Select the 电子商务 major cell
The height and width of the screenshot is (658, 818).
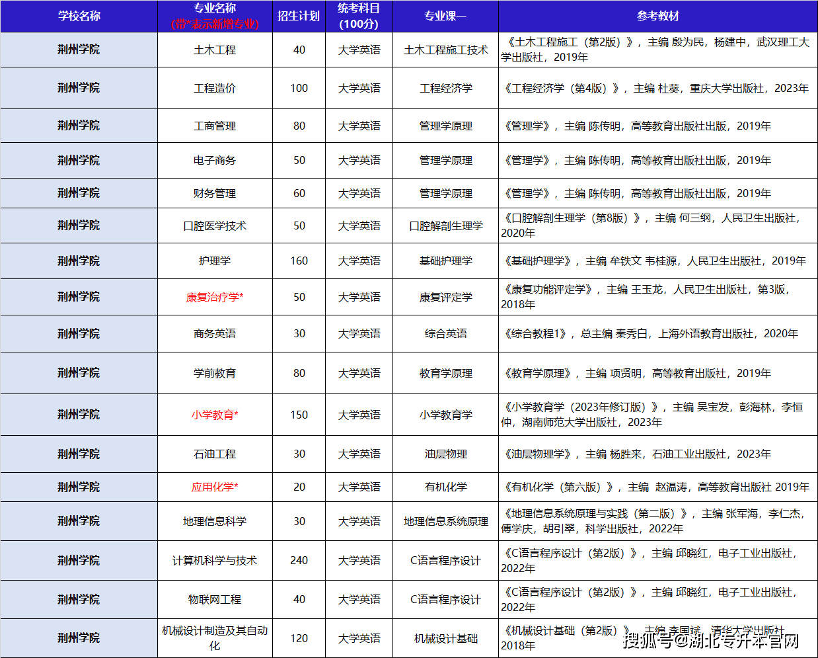click(x=215, y=160)
